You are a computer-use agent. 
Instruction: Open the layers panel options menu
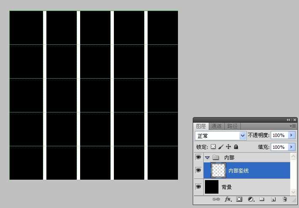coord(293,126)
